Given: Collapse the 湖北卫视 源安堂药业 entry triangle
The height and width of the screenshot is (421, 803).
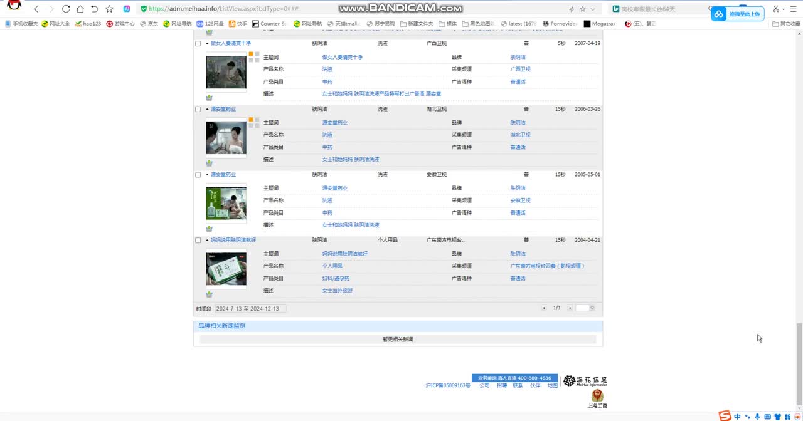Looking at the screenshot, I should pyautogui.click(x=206, y=109).
